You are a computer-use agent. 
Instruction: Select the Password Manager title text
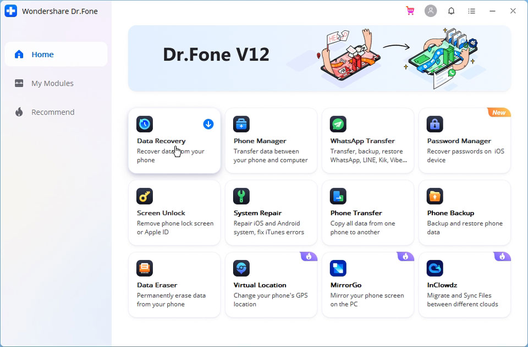tap(459, 141)
